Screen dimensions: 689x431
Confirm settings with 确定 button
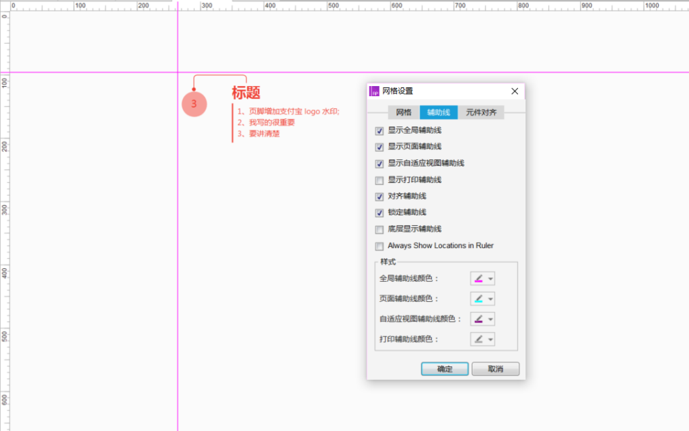[445, 369]
